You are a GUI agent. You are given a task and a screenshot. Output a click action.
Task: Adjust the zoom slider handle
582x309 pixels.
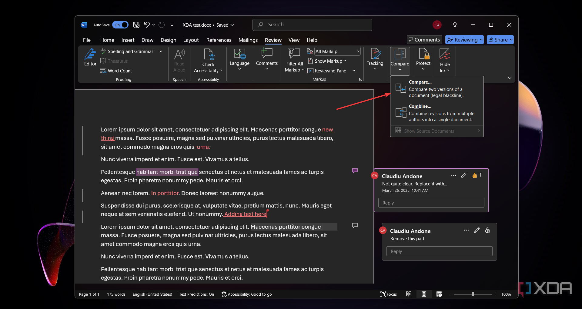[473, 294]
